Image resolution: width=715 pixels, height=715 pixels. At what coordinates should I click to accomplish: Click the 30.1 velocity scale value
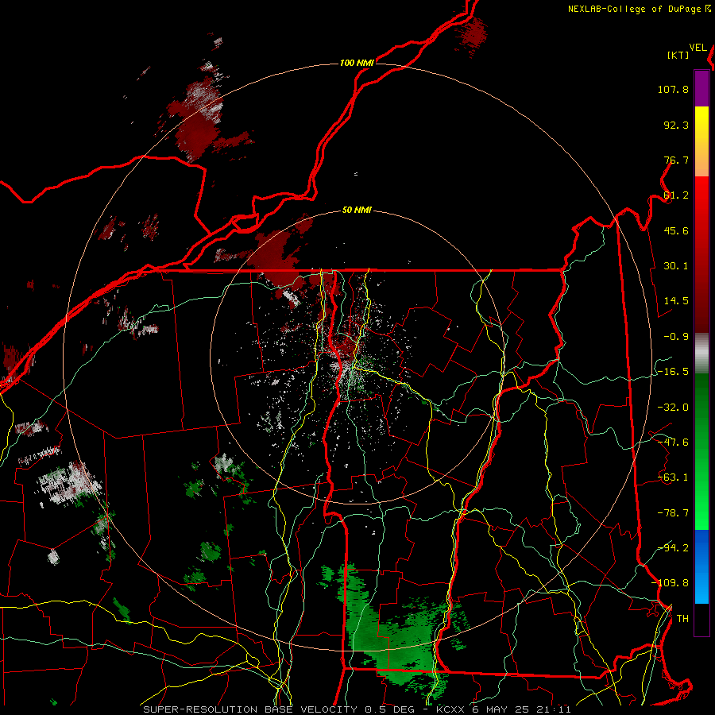[676, 266]
